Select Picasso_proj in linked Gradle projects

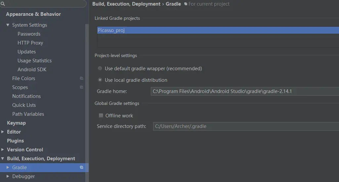pos(218,30)
